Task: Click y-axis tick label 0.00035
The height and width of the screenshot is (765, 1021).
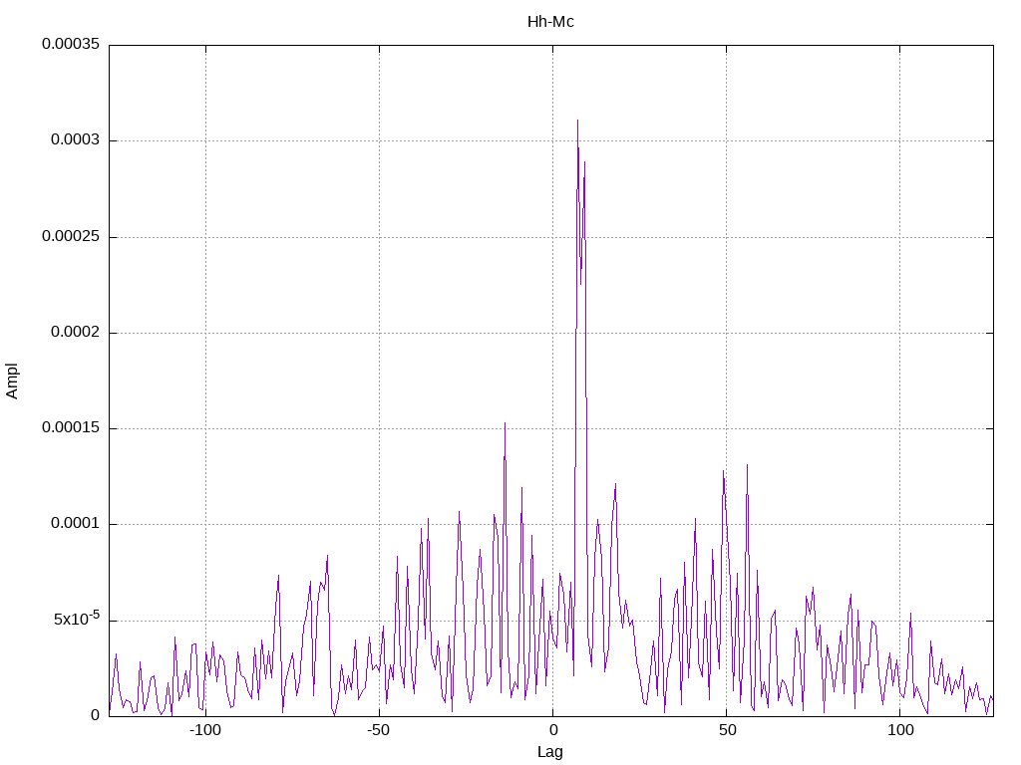Action: coord(71,44)
